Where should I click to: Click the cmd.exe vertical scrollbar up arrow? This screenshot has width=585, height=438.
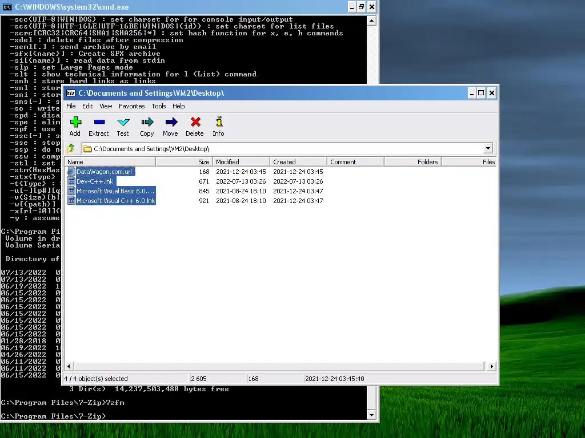[x=371, y=21]
